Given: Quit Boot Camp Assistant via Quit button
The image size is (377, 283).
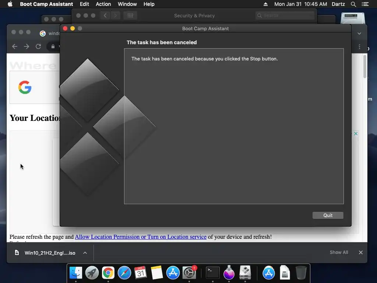Looking at the screenshot, I should [328, 215].
